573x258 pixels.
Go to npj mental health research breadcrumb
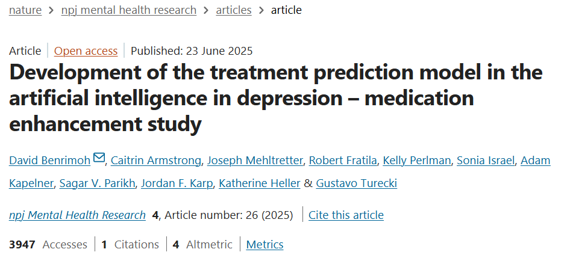[x=129, y=10]
